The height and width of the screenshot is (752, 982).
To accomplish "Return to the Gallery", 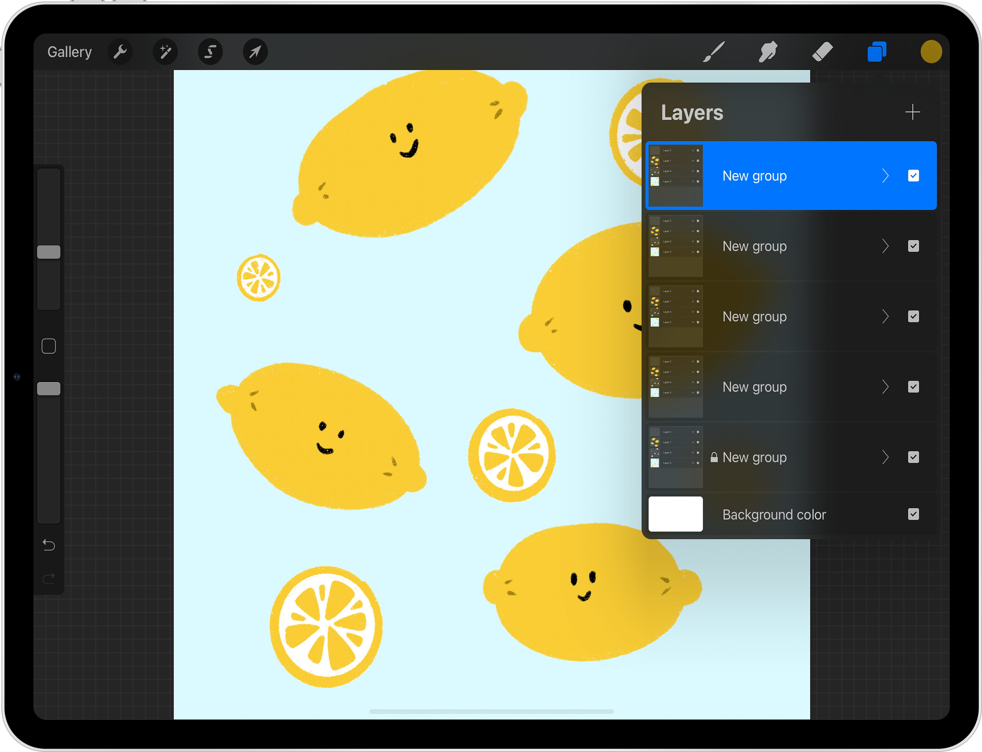I will pos(70,52).
